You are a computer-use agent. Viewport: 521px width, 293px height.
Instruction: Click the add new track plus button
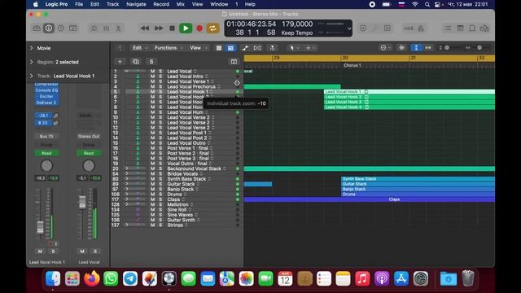tap(120, 62)
